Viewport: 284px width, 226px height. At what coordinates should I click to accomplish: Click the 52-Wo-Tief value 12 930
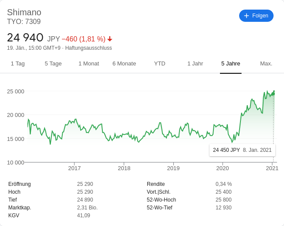(223, 208)
